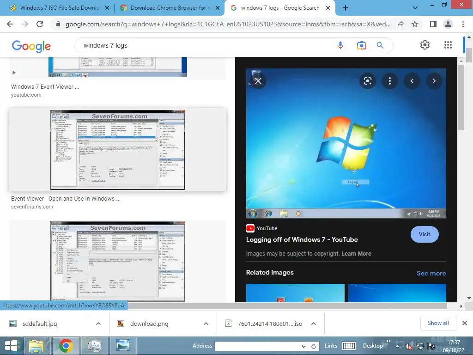Open preview panel three-dot options
The height and width of the screenshot is (355, 473).
tap(390, 81)
